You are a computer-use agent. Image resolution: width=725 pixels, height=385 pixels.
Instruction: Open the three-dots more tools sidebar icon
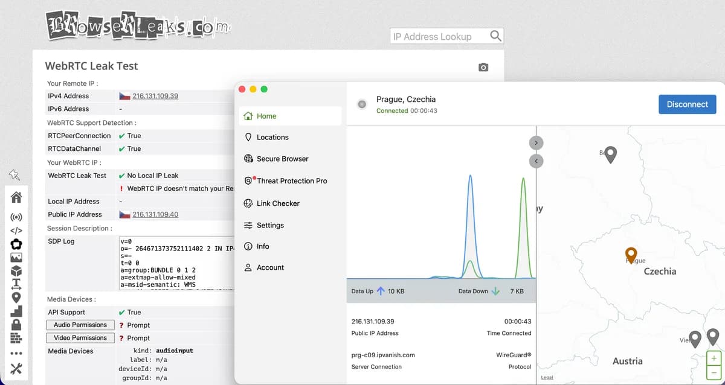(16, 354)
